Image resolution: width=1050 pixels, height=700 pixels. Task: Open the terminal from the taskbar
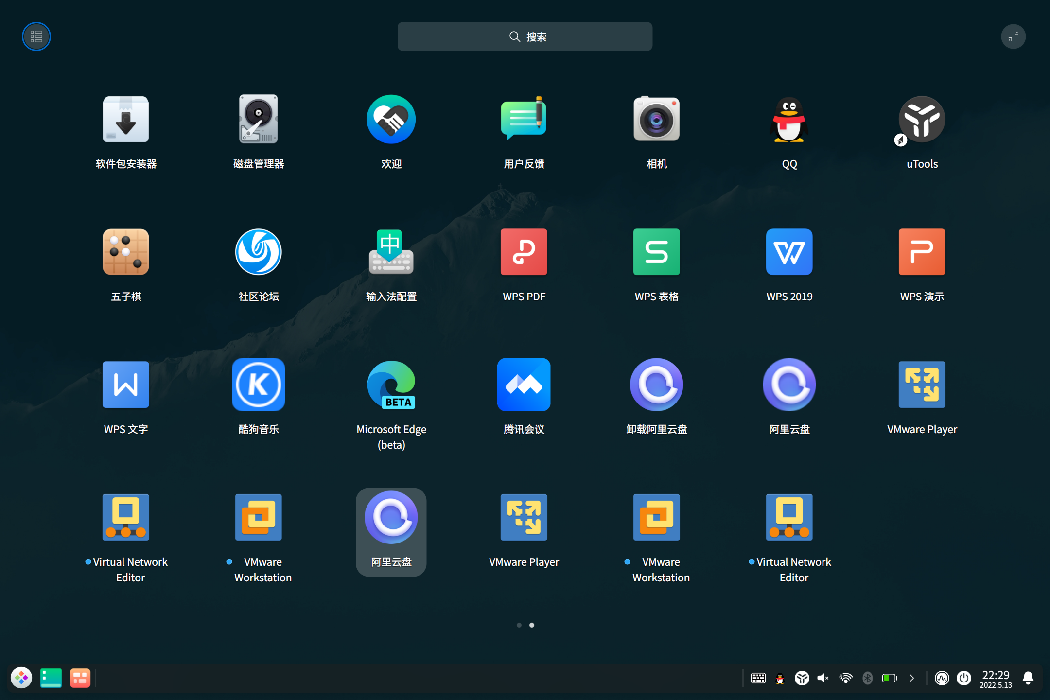click(51, 677)
